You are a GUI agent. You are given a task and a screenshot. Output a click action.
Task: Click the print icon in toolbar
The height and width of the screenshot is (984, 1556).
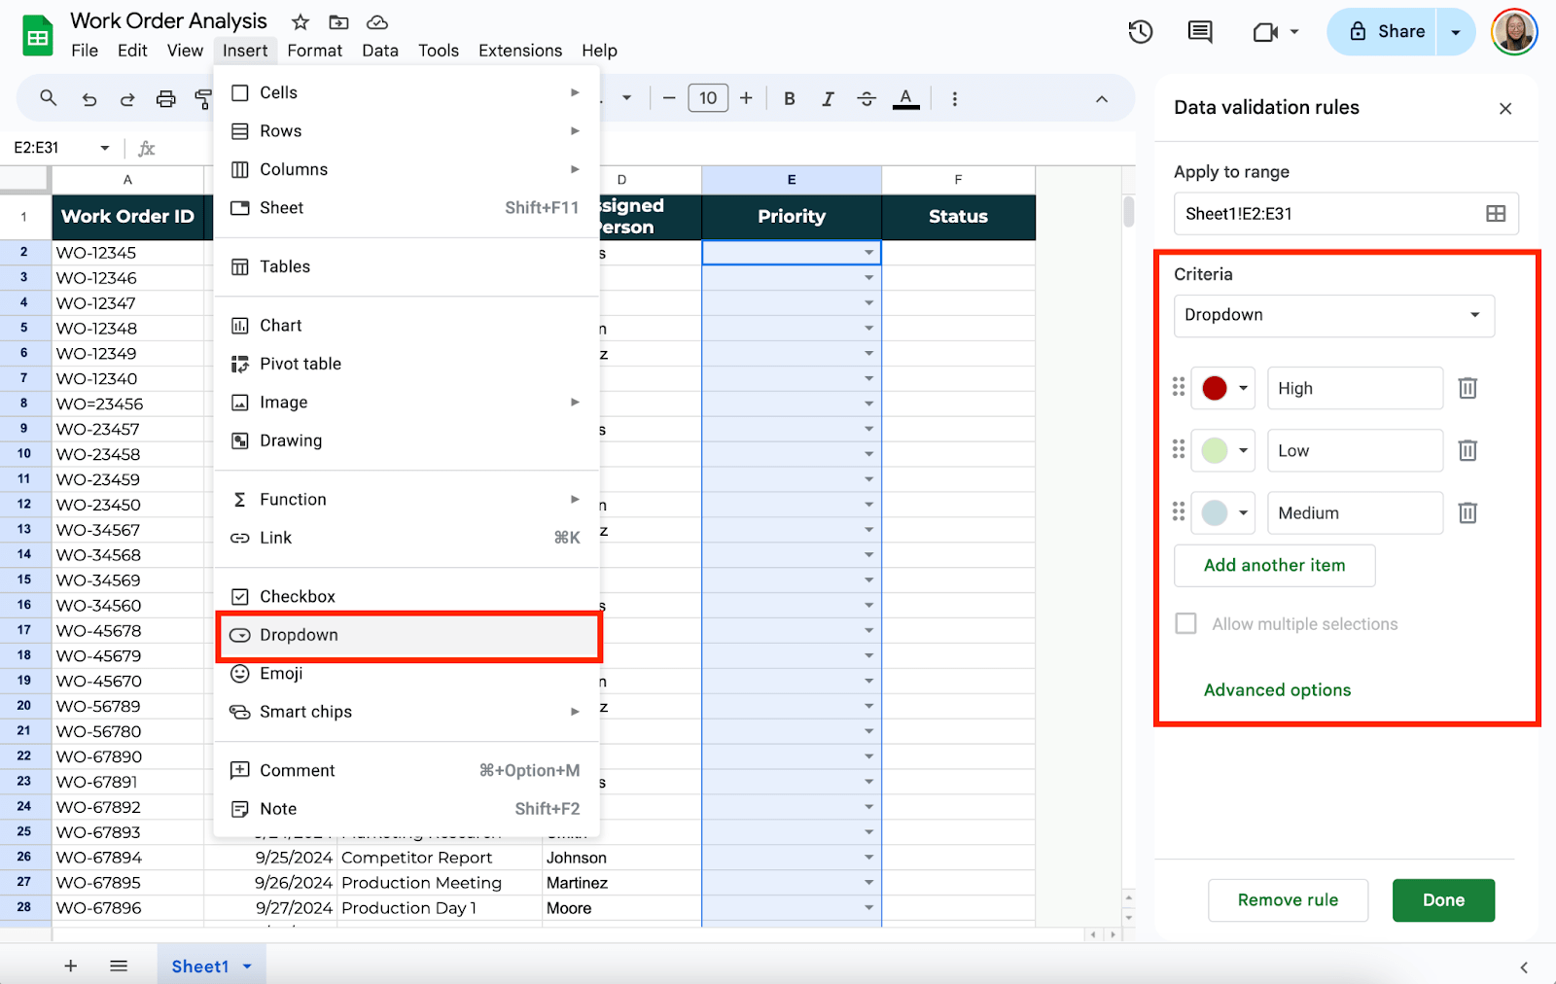click(166, 98)
